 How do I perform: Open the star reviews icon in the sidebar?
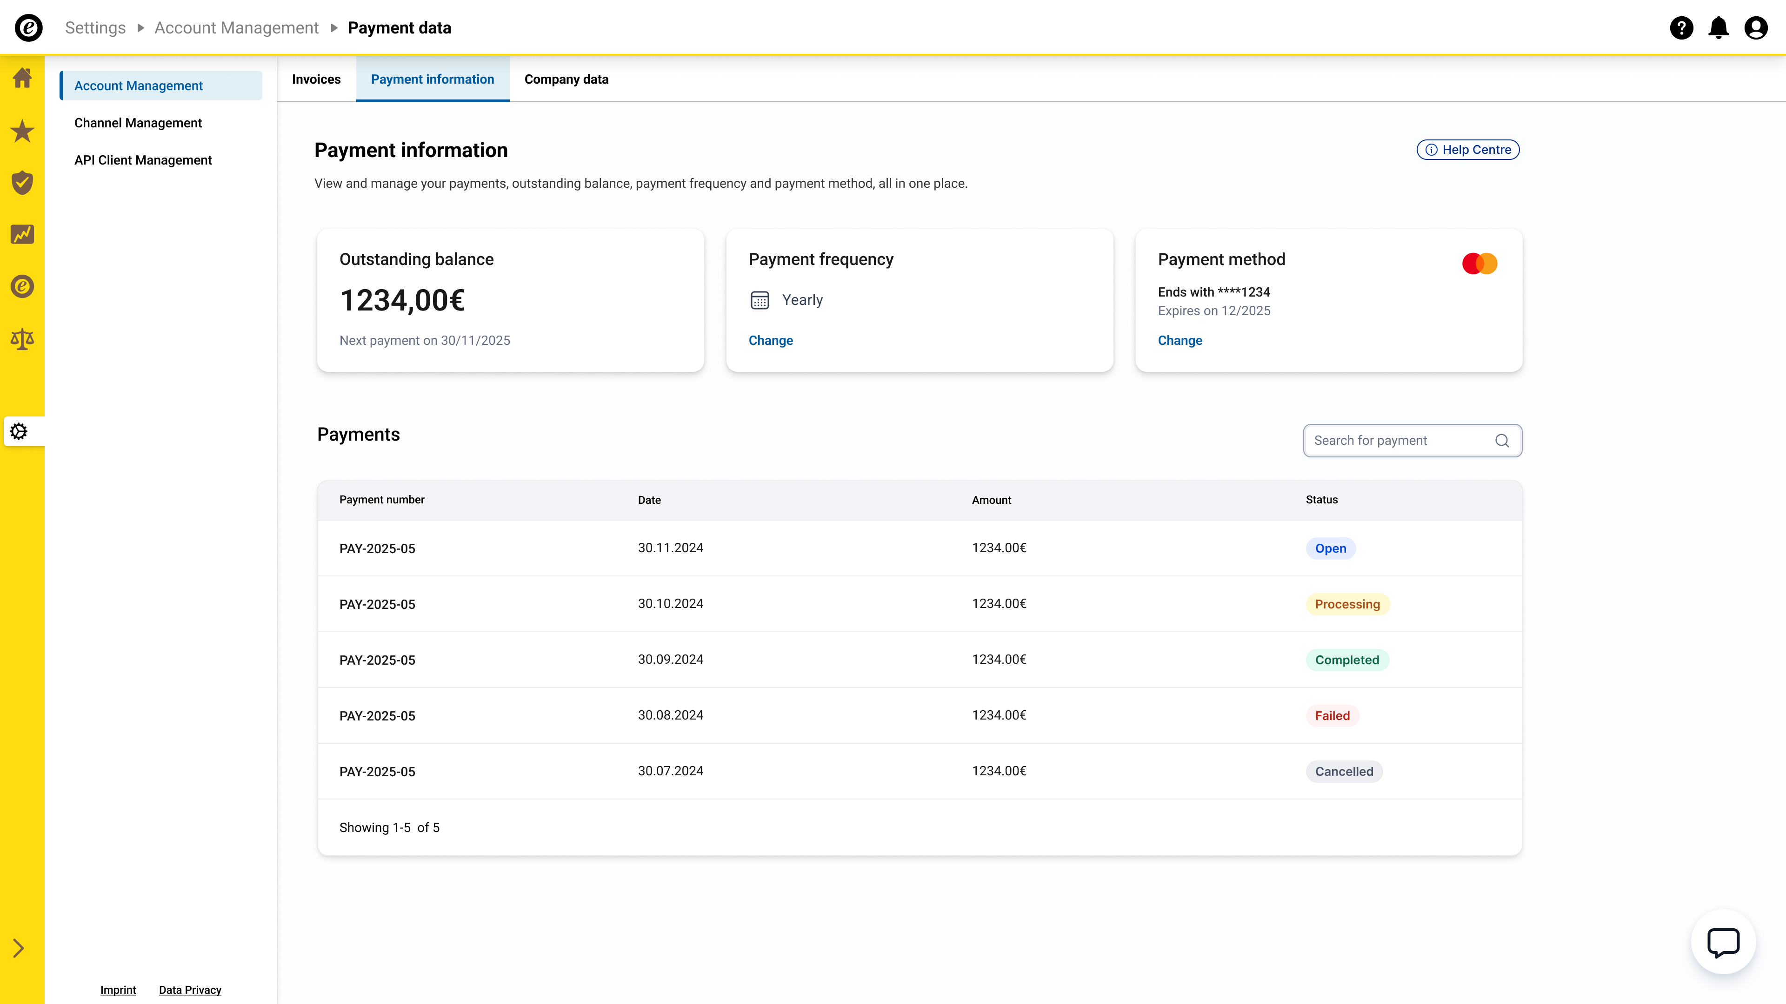click(22, 130)
